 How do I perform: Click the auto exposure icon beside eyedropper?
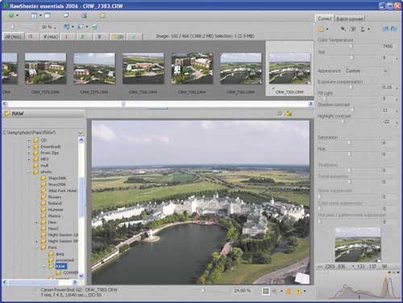353,29
